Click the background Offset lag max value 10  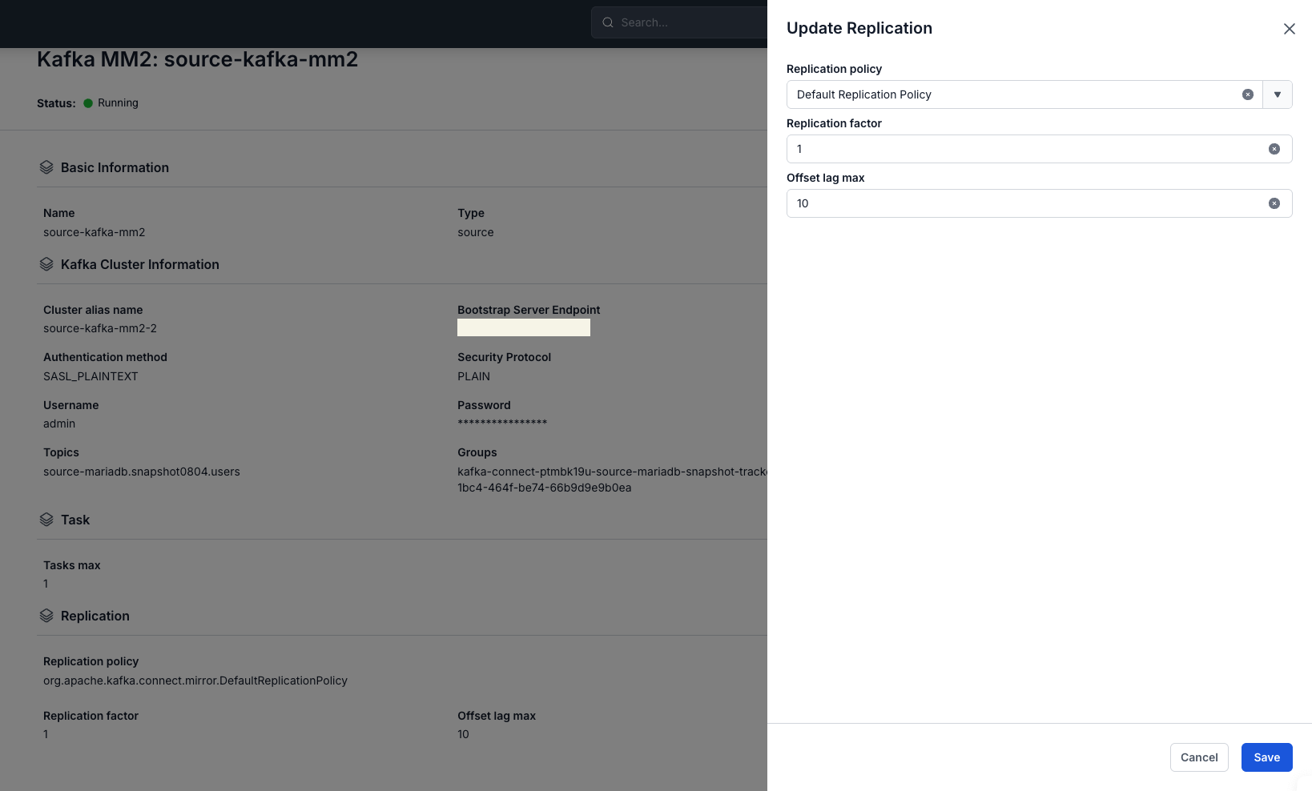[x=463, y=734]
